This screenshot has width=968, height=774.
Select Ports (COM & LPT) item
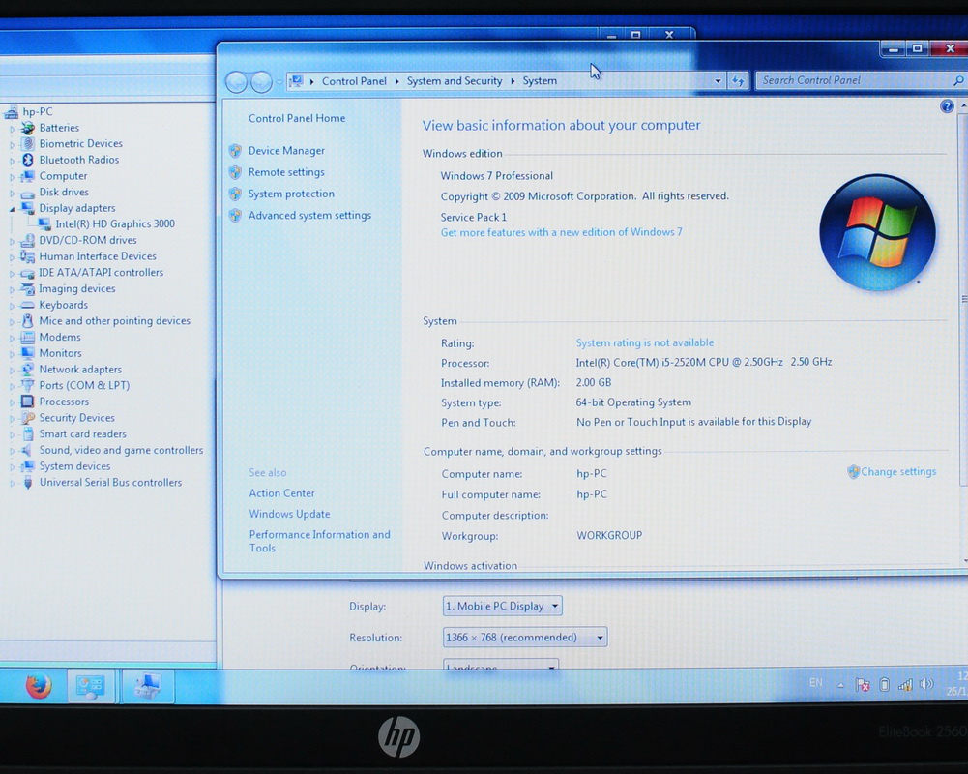[x=84, y=385]
